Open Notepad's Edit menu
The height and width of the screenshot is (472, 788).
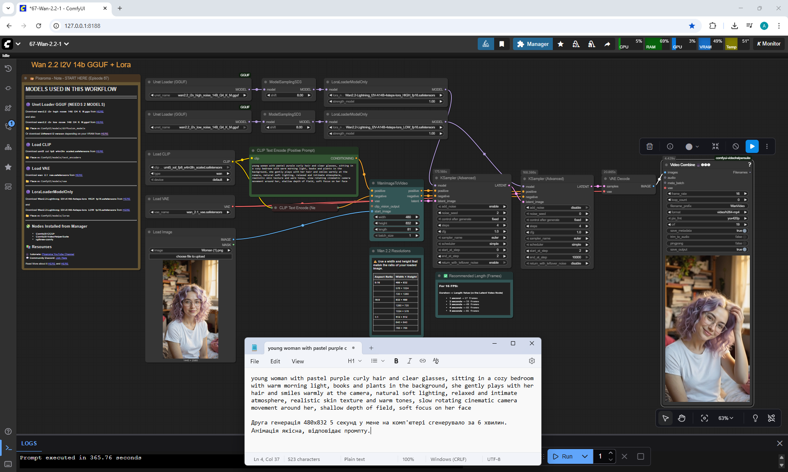[275, 361]
